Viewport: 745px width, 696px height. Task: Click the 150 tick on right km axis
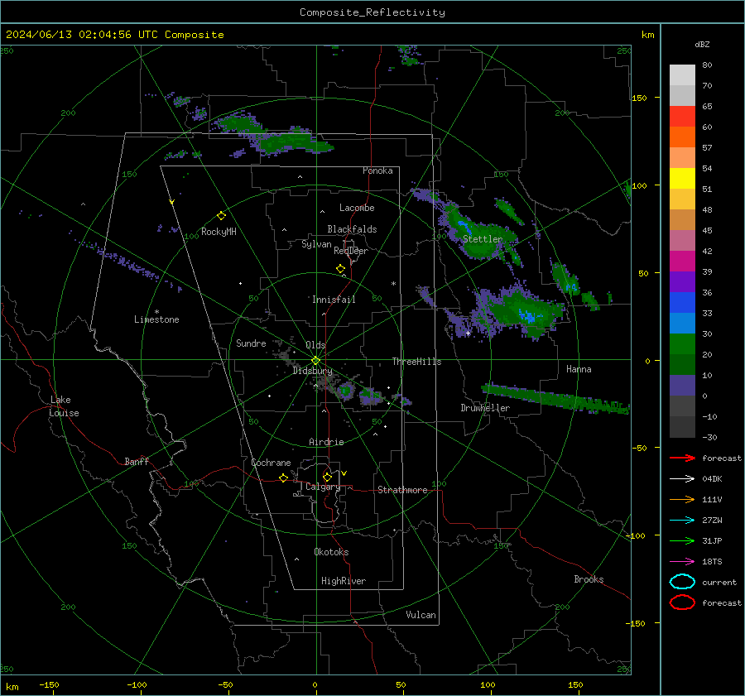tap(639, 98)
